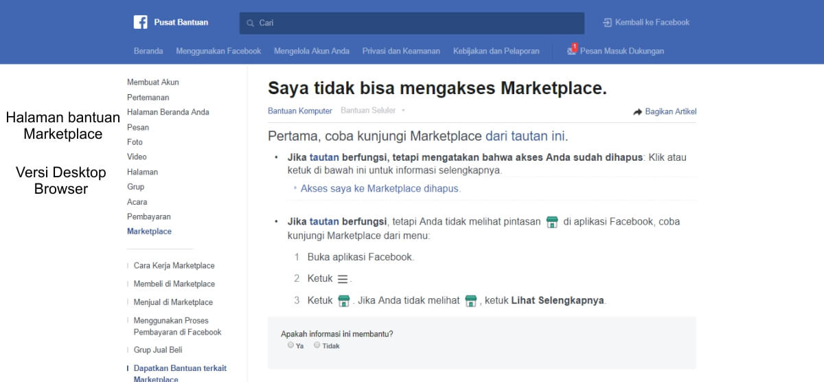Viewport: 824px width, 382px height.
Task: Open Acara in sidebar
Action: pyautogui.click(x=137, y=202)
